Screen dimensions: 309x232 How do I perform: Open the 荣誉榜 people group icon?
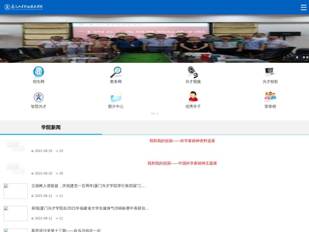tap(270, 96)
